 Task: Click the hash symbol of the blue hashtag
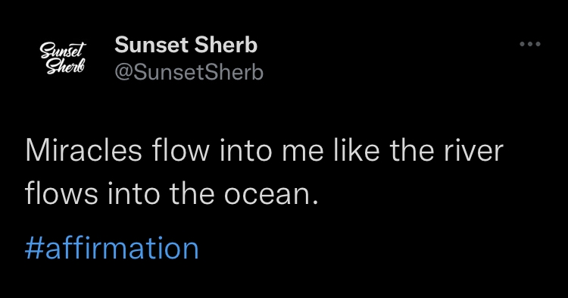coord(34,249)
